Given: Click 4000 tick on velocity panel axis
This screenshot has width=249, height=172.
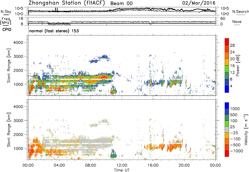Looking at the screenshot, I should click(x=18, y=106).
